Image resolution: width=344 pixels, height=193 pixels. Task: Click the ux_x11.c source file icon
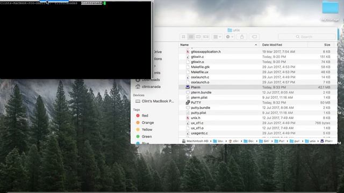[188, 123]
